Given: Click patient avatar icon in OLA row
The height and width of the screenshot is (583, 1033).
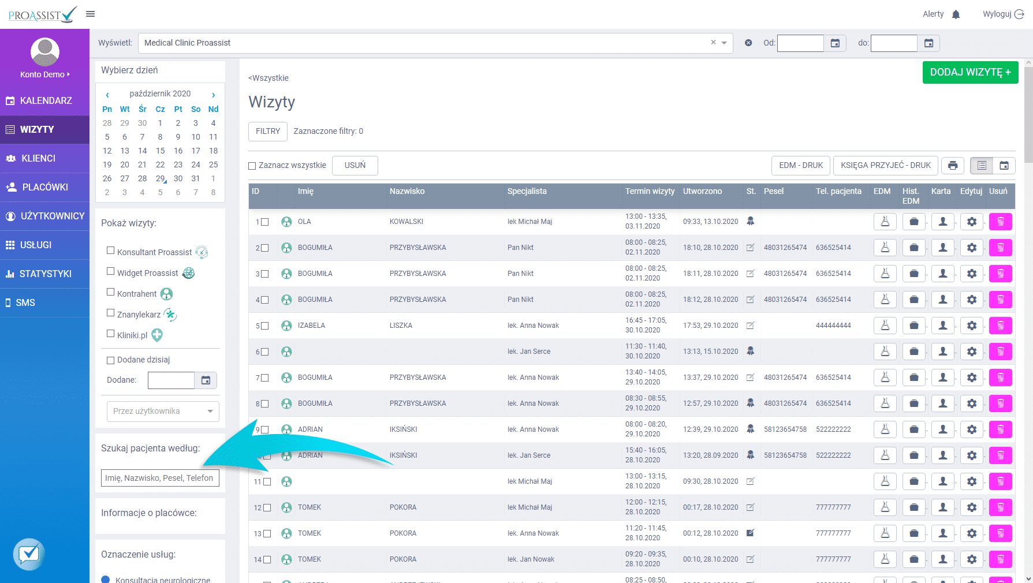Looking at the screenshot, I should pos(286,222).
